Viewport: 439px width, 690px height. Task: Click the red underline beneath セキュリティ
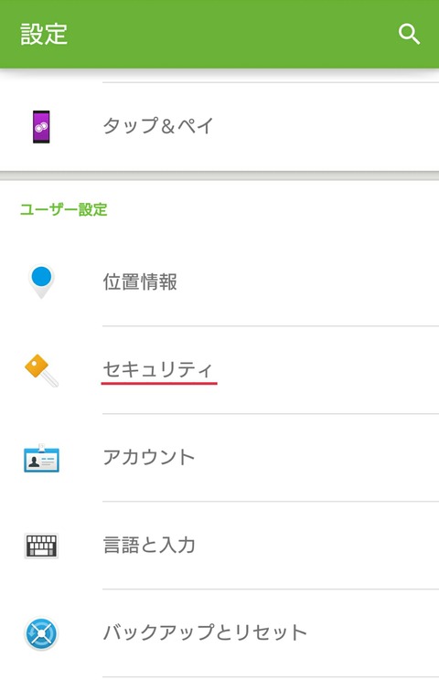(159, 383)
